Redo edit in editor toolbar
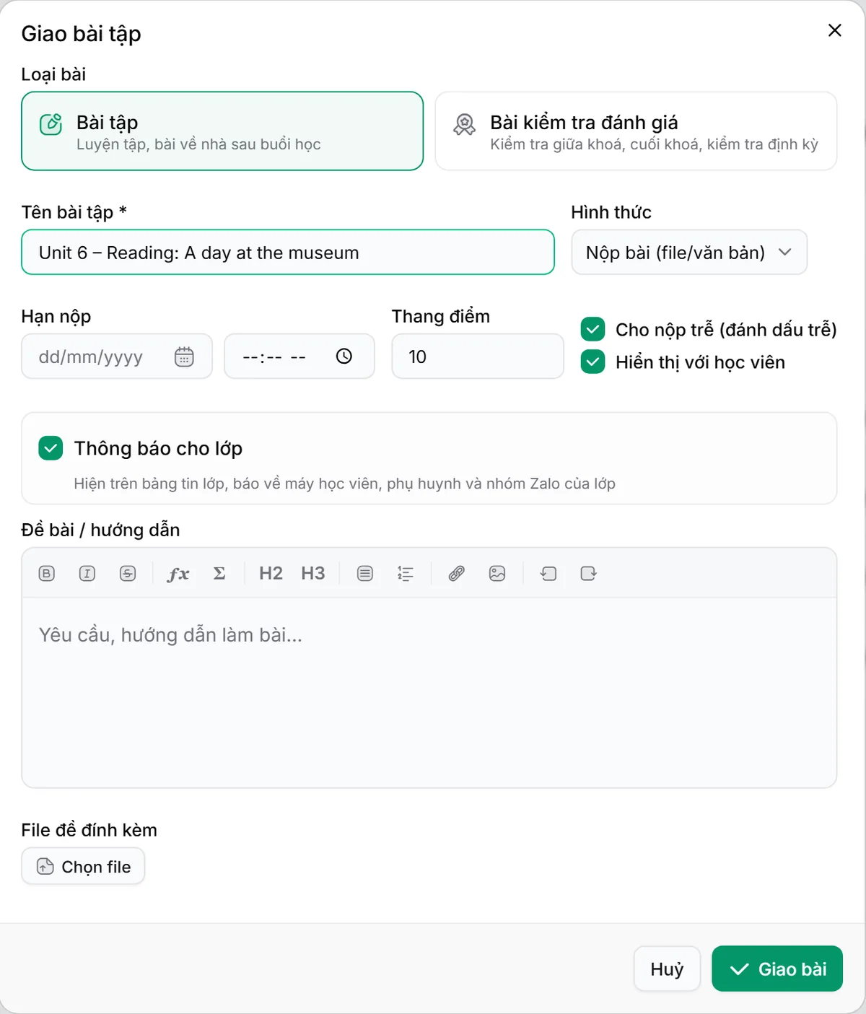The image size is (866, 1014). coord(589,574)
